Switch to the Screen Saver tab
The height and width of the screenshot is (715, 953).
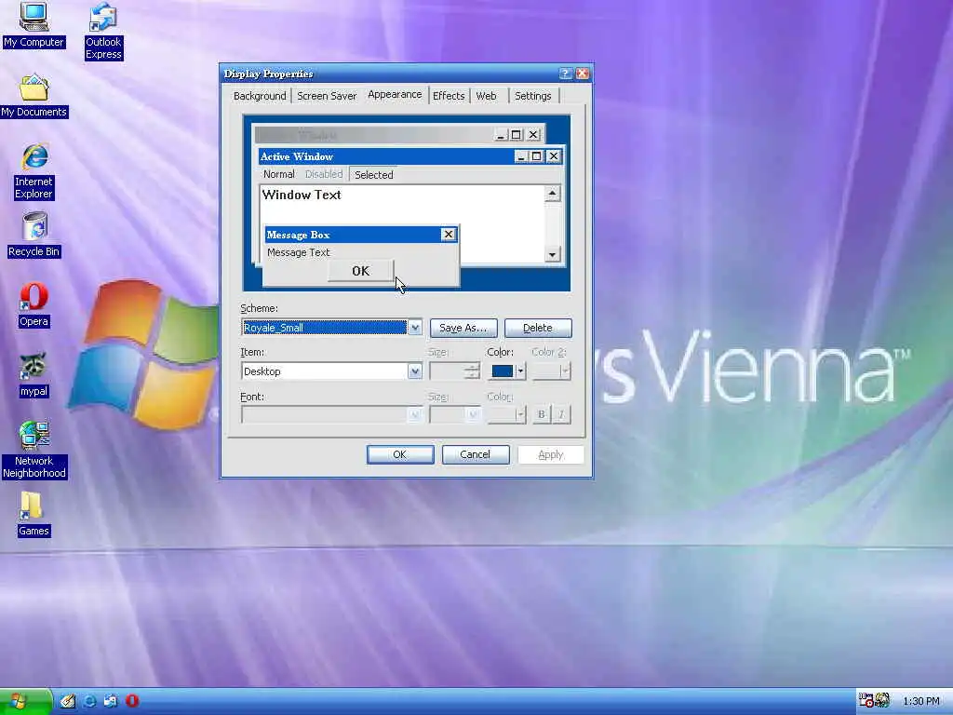pos(327,96)
